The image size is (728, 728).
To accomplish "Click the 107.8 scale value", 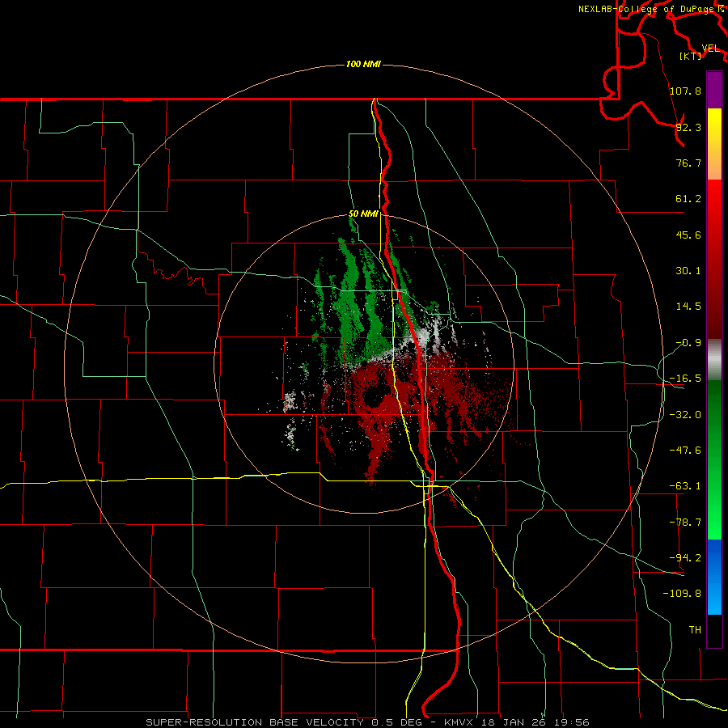I will click(685, 91).
